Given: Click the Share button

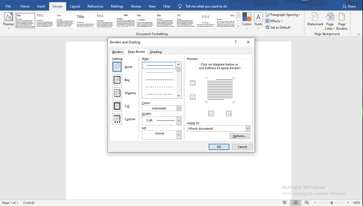Looking at the screenshot, I should pos(349,6).
